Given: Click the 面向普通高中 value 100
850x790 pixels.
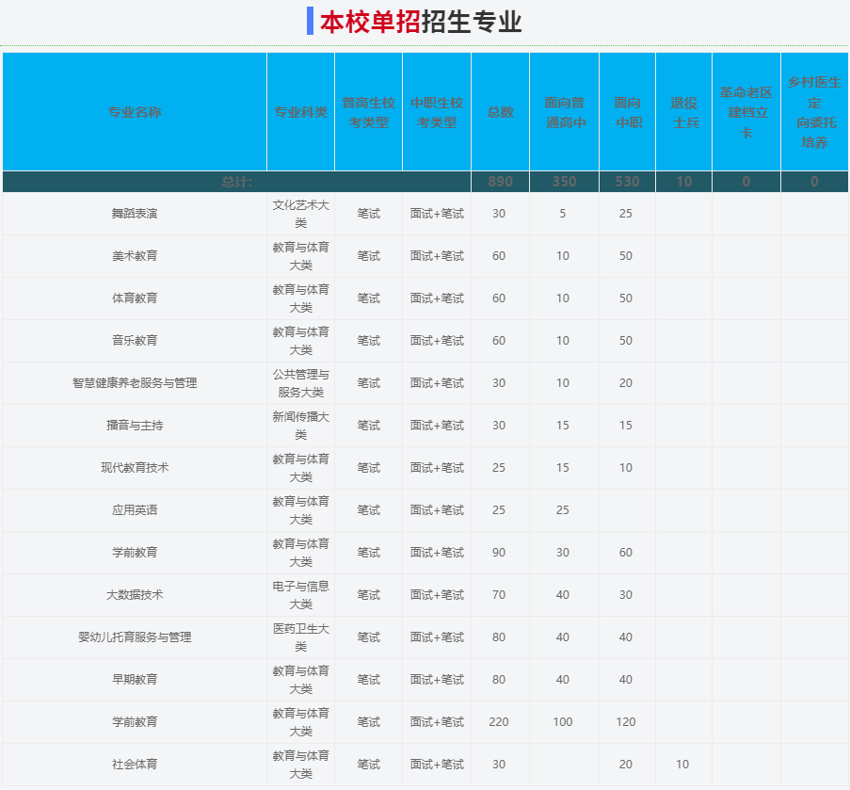Looking at the screenshot, I should [563, 721].
